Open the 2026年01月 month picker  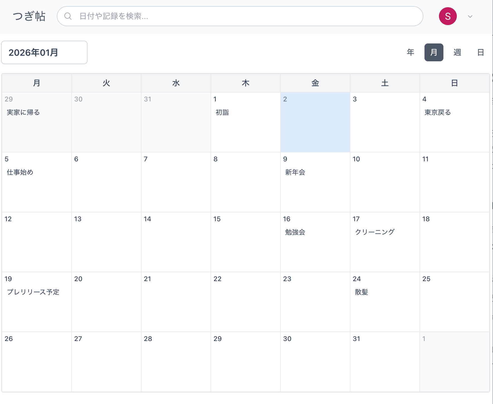[44, 52]
